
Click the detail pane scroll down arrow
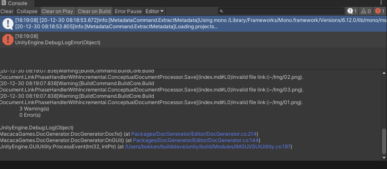pos(384,158)
